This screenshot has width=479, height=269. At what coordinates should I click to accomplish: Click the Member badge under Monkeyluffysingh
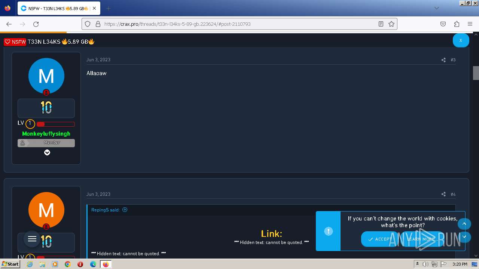(x=46, y=143)
